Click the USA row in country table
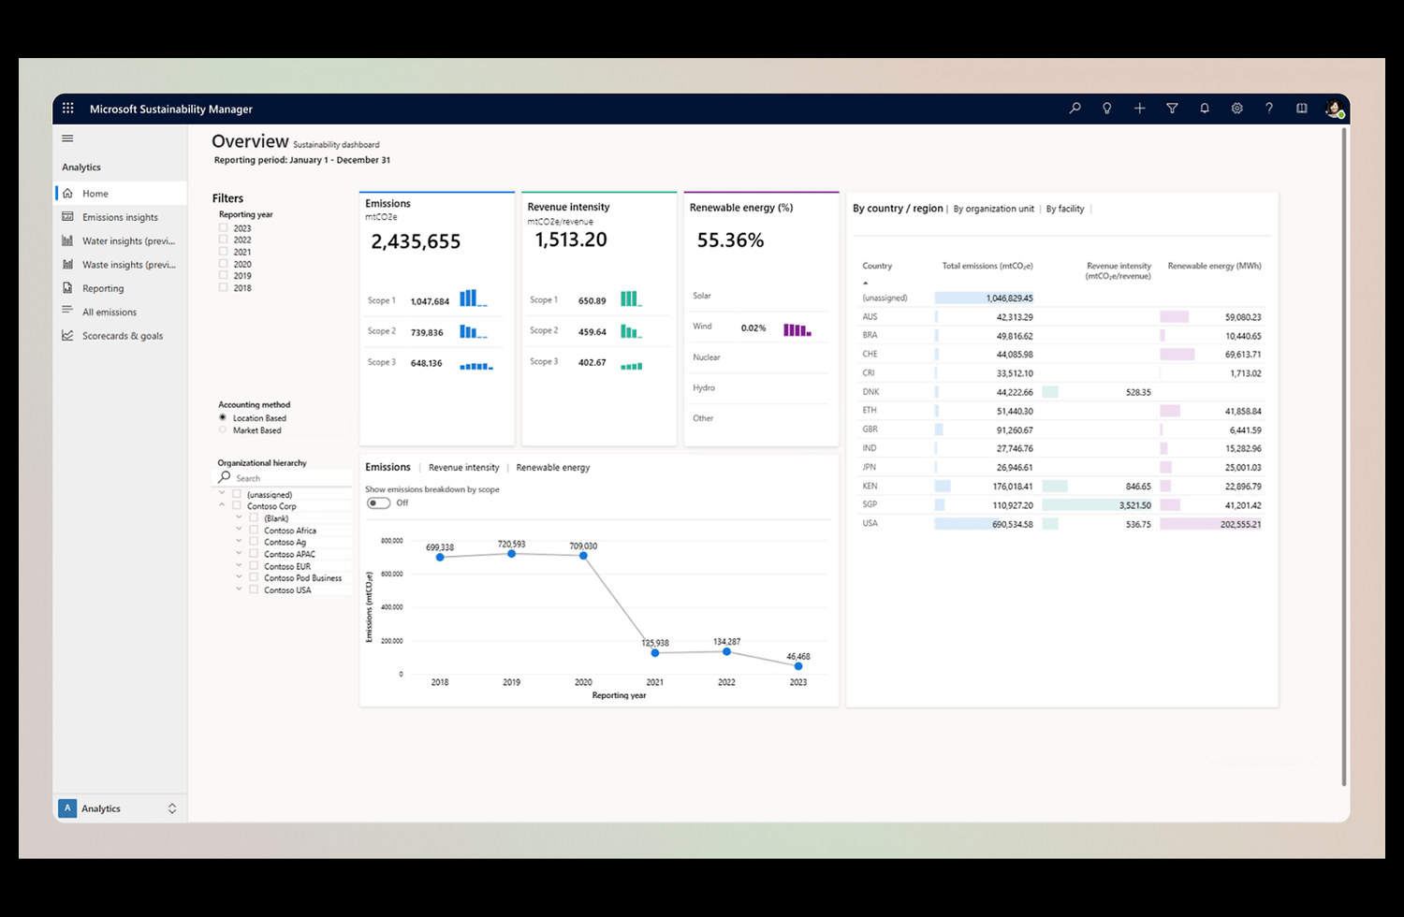The image size is (1404, 917). [x=1061, y=524]
